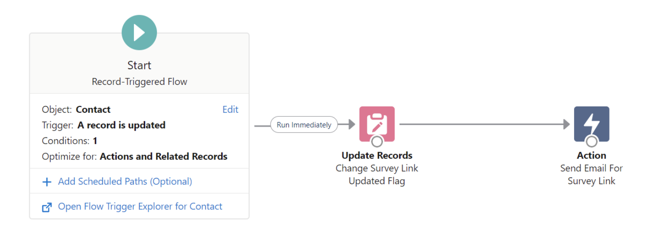
Task: Click the Change Survey Link Updated Flag label
Action: [x=377, y=175]
